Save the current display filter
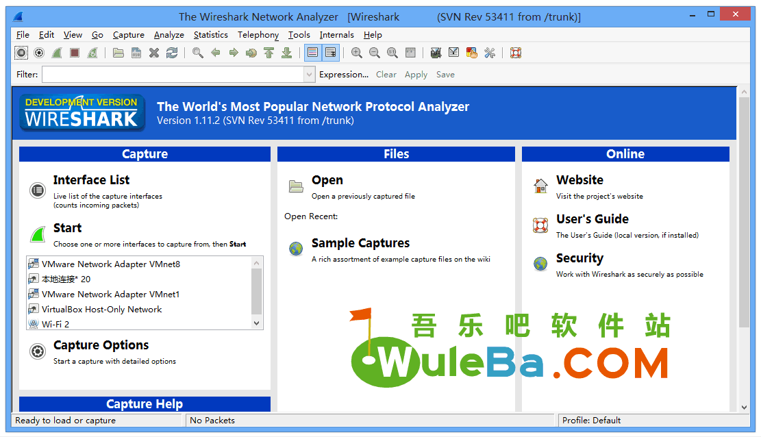 pyautogui.click(x=445, y=74)
